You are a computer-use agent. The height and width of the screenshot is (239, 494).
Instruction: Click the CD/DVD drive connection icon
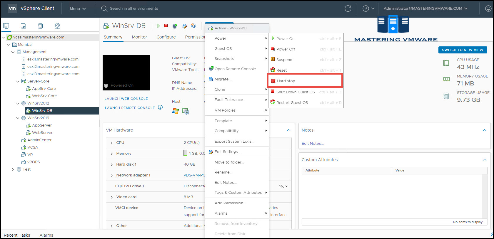[283, 186]
